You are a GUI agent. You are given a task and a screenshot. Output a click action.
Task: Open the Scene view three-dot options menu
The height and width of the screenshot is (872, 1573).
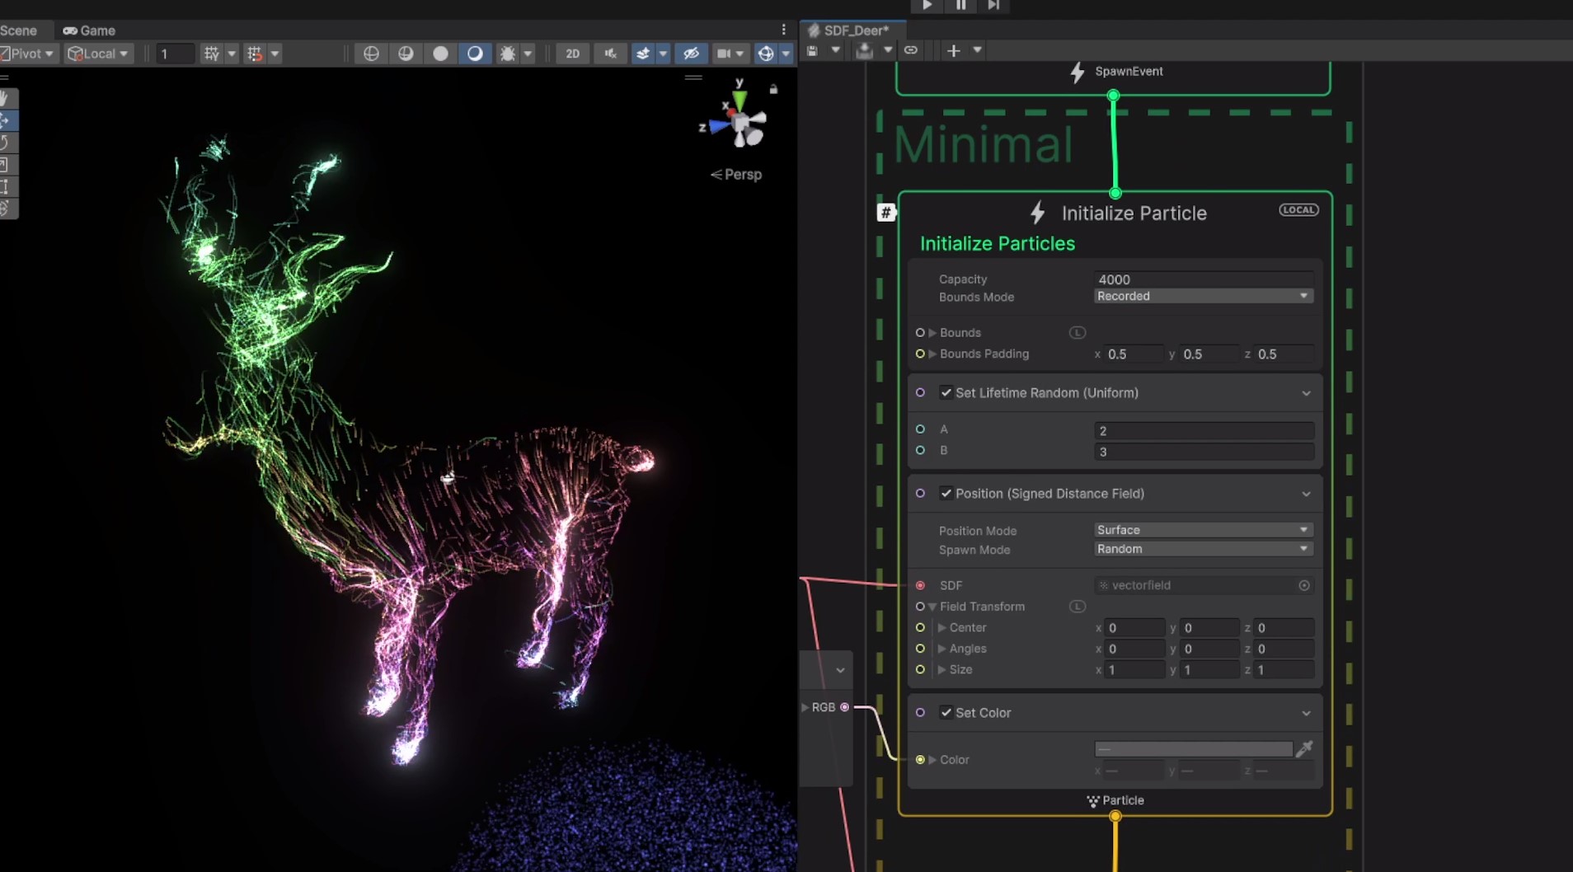[783, 30]
